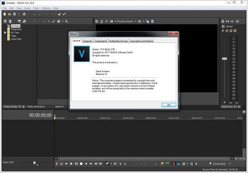Screen dimensions: 248x173
Task: Toggle Enable Snapping magnet icon
Action: pyautogui.click(x=174, y=164)
